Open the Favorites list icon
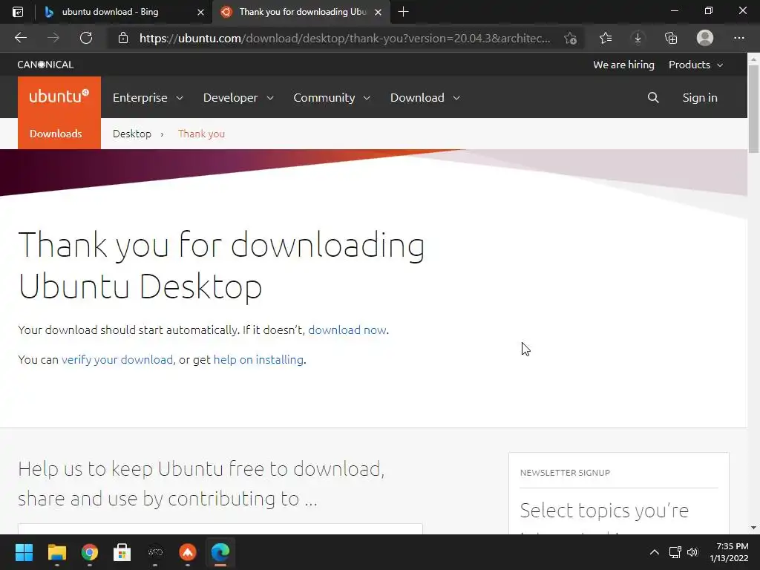The width and height of the screenshot is (760, 570). pos(606,38)
